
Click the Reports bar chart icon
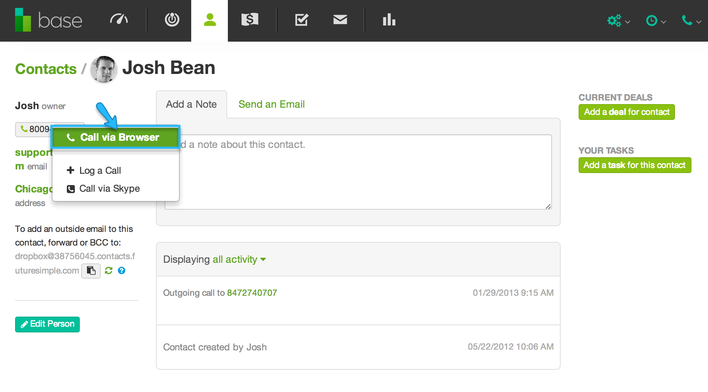click(x=389, y=19)
